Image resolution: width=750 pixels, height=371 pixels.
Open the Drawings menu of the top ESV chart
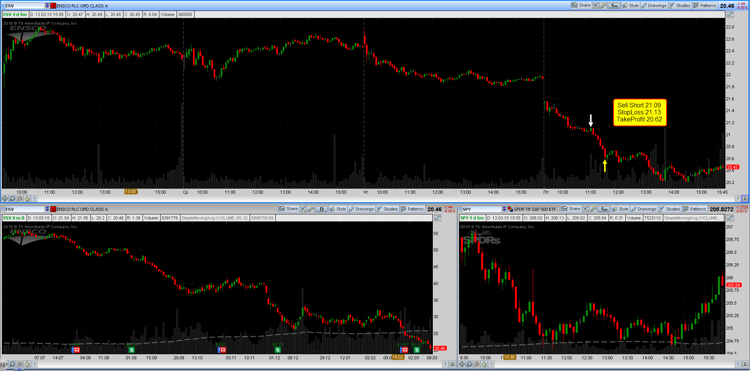click(x=654, y=5)
